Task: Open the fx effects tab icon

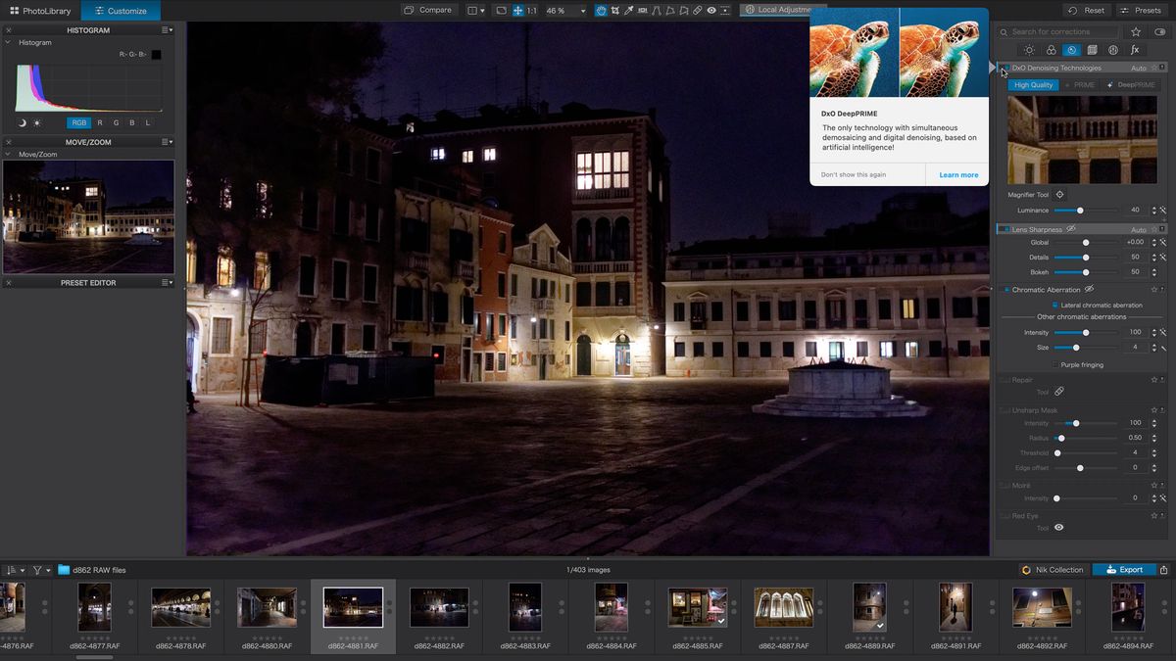Action: coord(1135,50)
